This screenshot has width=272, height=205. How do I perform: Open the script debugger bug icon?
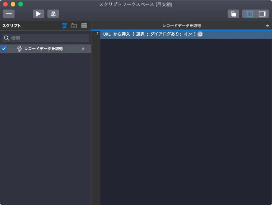pos(53,14)
